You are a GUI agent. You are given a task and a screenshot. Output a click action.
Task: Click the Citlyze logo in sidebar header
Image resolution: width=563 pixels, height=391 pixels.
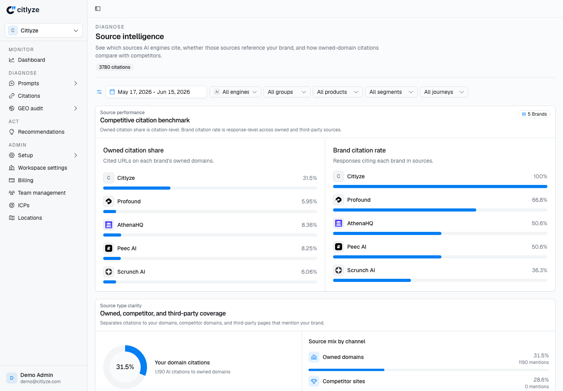pyautogui.click(x=23, y=10)
